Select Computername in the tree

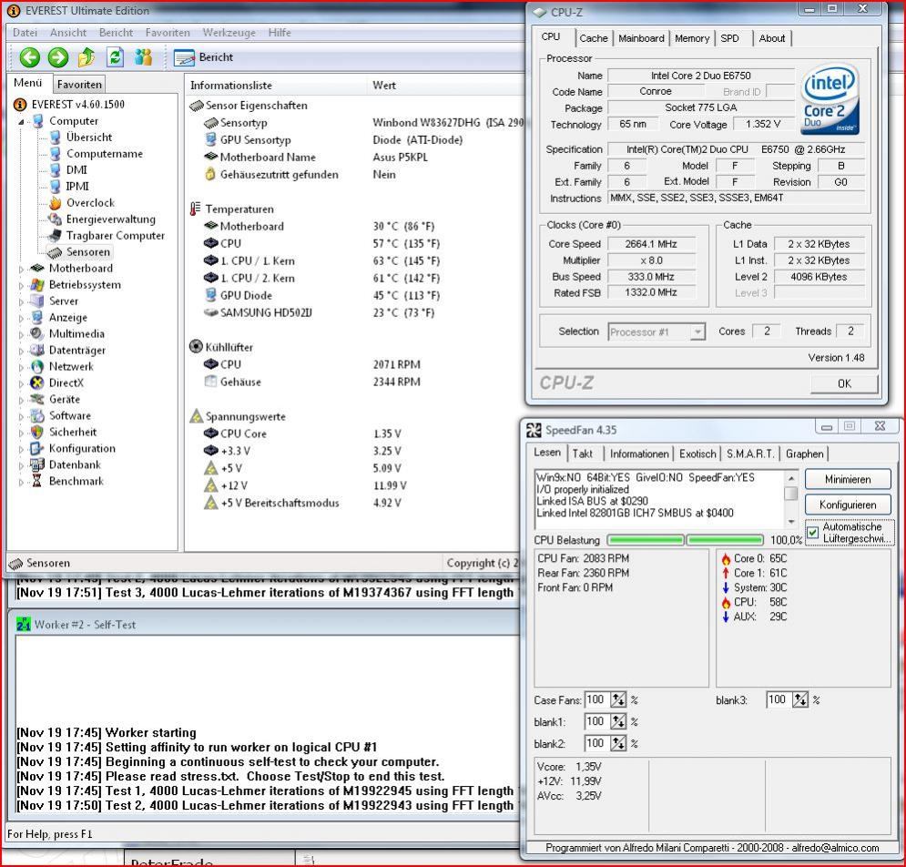pyautogui.click(x=104, y=154)
